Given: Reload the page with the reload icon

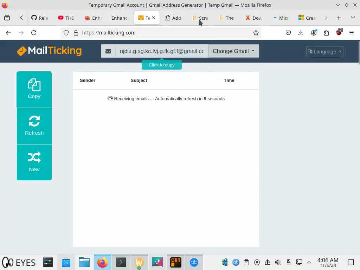Looking at the screenshot, I should click(x=34, y=33).
